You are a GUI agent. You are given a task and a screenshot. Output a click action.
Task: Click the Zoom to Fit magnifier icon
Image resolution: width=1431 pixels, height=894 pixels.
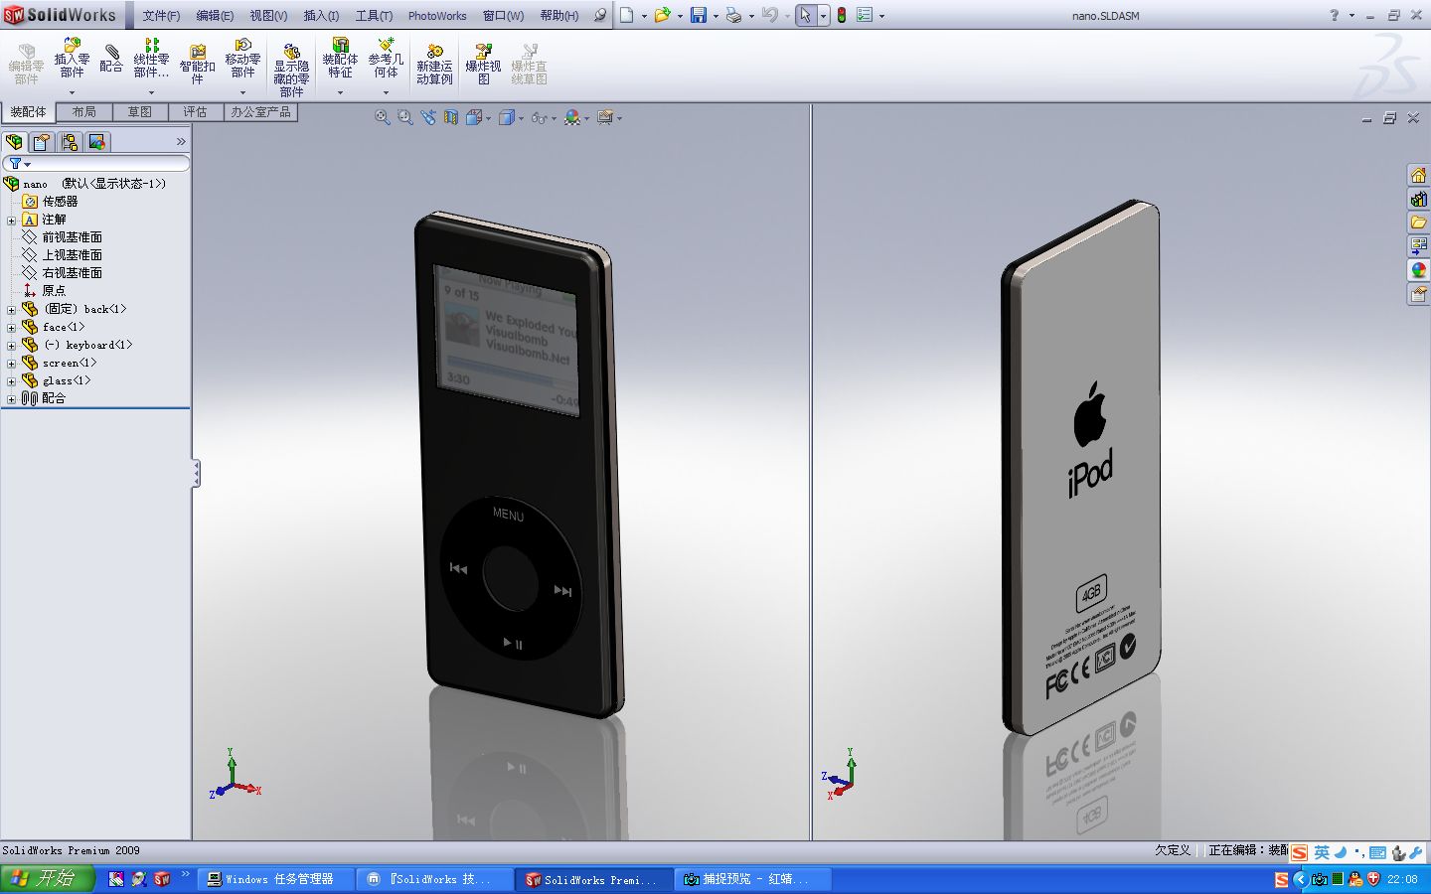tap(382, 117)
